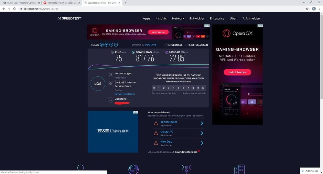Image resolution: width=323 pixels, height=174 pixels.
Task: Expand Uplay PC problems chevron
Action: pyautogui.click(x=202, y=133)
